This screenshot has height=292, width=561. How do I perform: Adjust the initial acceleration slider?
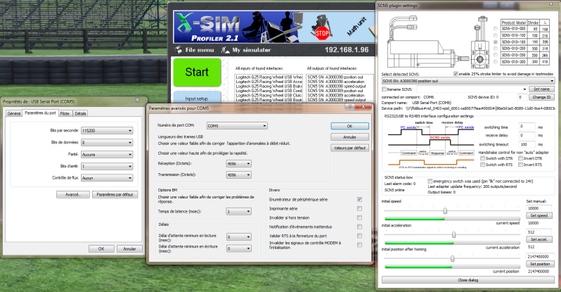[x=453, y=235]
